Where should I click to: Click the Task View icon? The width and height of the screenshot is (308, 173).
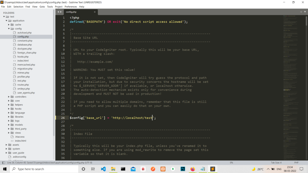(93, 169)
